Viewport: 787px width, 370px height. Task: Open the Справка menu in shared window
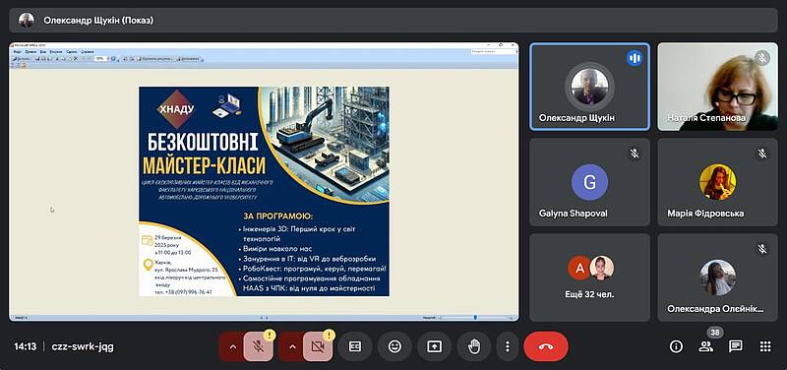click(x=88, y=52)
